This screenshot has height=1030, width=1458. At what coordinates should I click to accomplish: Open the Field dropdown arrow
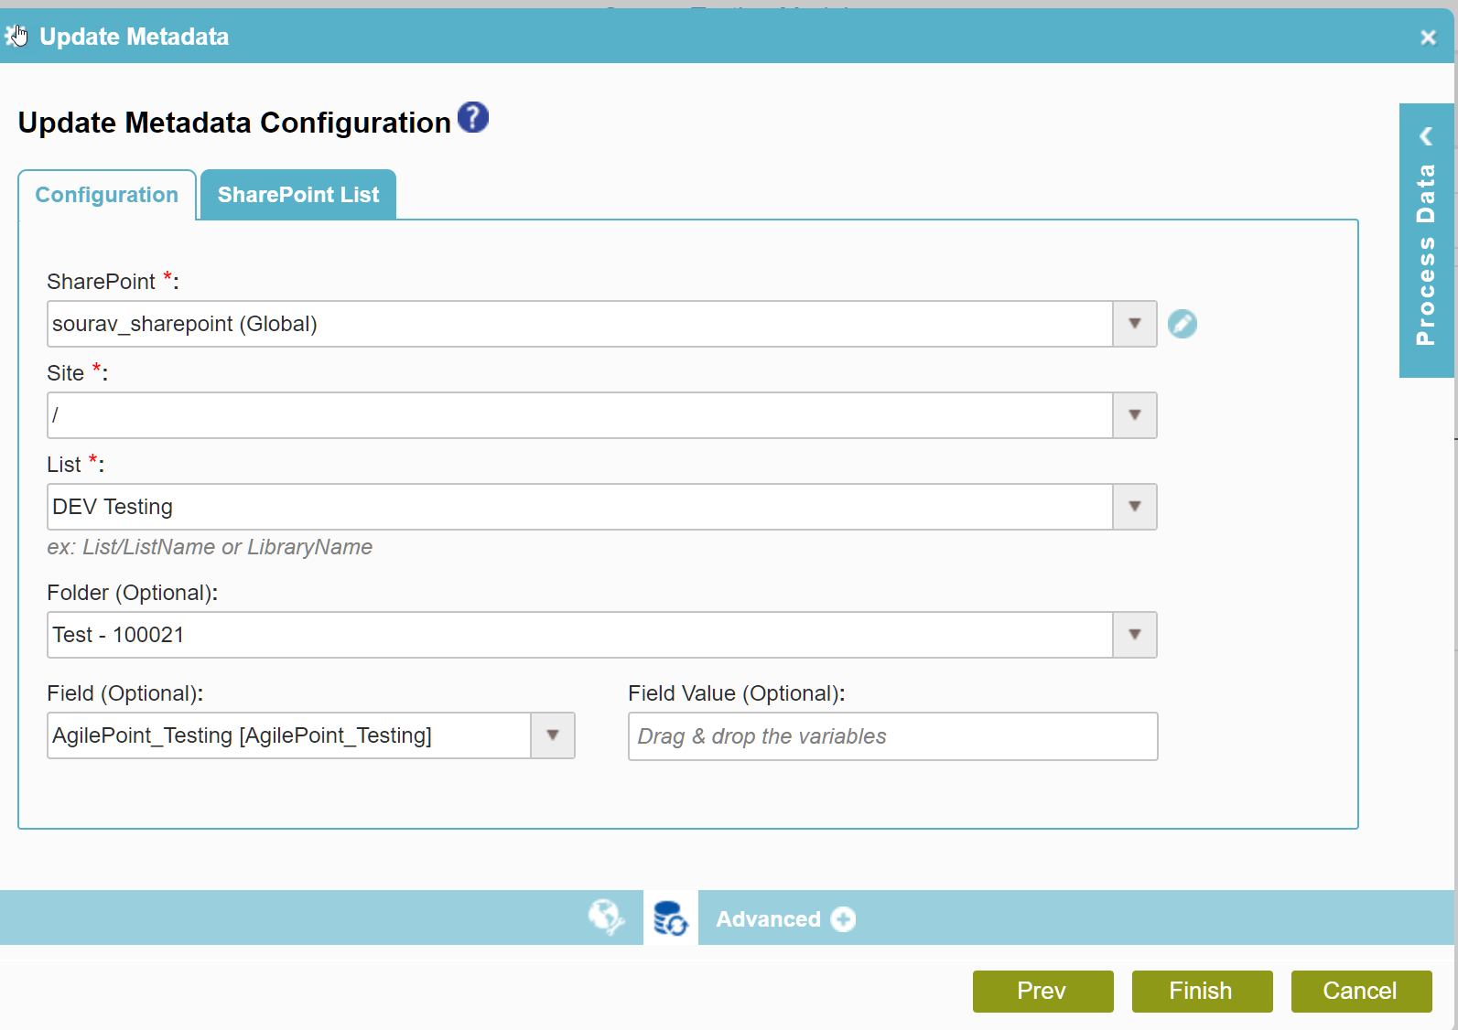pos(552,735)
